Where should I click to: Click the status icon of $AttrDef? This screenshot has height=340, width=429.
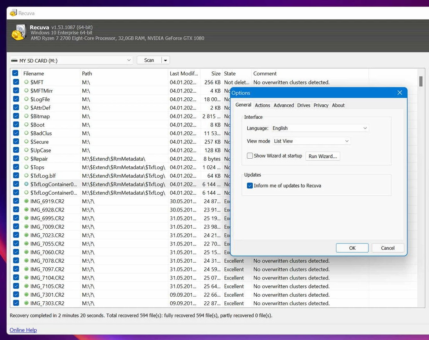click(26, 107)
